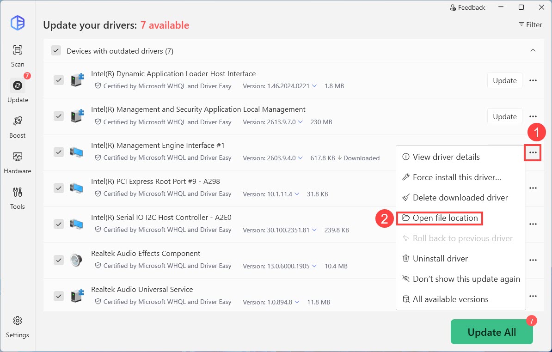The width and height of the screenshot is (552, 352).
Task: Click device icon of Intel Management Engine Interface
Action: point(76,152)
